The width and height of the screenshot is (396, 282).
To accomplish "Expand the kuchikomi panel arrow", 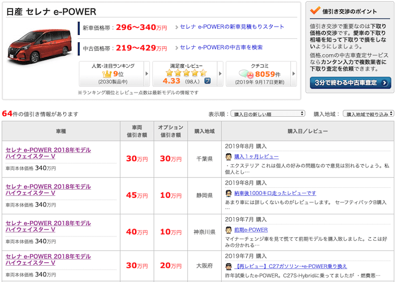I will coord(294,73).
